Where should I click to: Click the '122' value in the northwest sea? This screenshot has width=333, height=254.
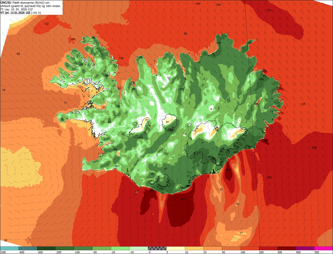pyautogui.click(x=46, y=24)
